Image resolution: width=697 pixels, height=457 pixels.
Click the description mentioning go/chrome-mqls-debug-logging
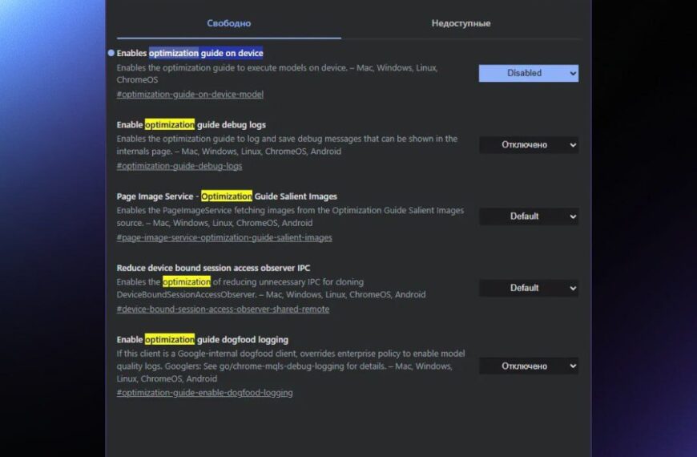290,366
